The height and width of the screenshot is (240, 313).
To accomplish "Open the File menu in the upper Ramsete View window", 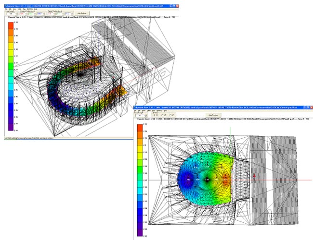I will click(x=6, y=9).
